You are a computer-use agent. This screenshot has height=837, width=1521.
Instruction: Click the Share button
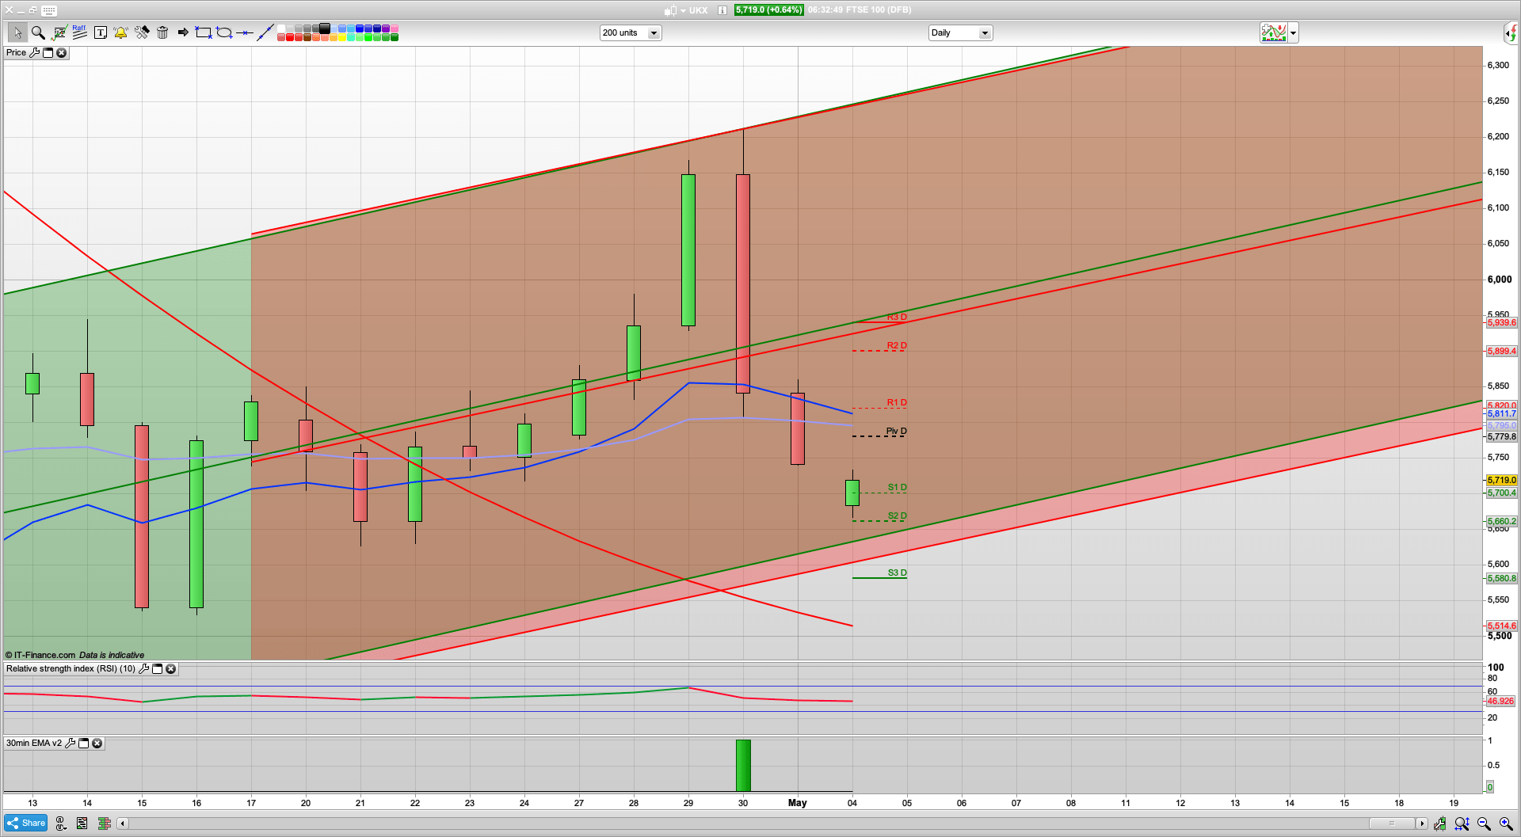click(25, 824)
